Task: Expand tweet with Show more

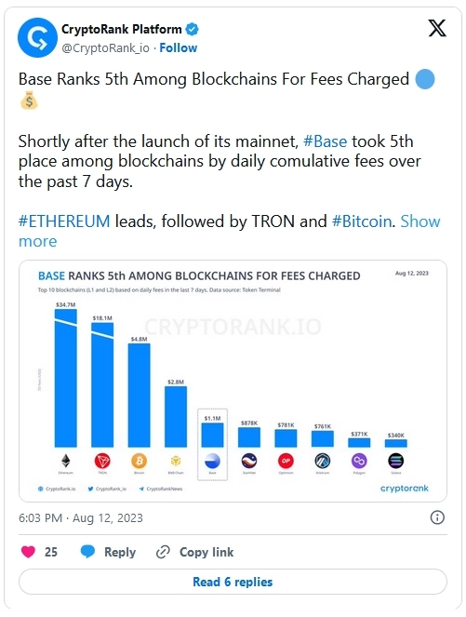Action: (229, 231)
